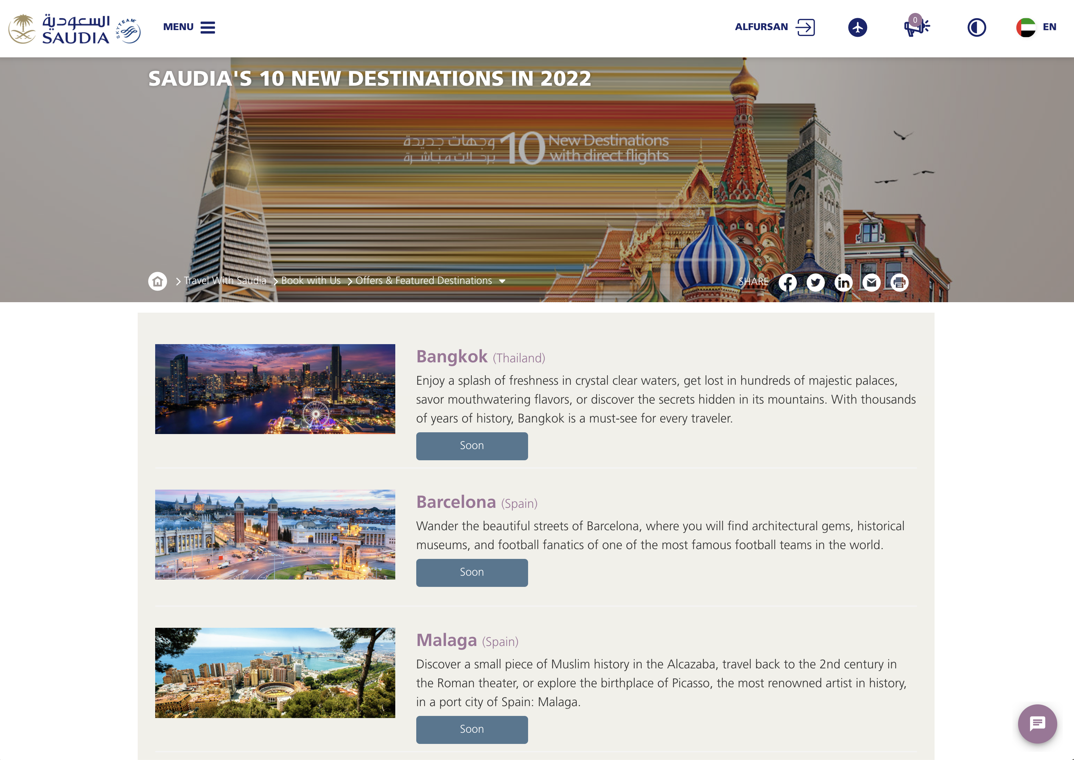Open the megaphone announcements icon
1074x760 pixels.
[916, 27]
